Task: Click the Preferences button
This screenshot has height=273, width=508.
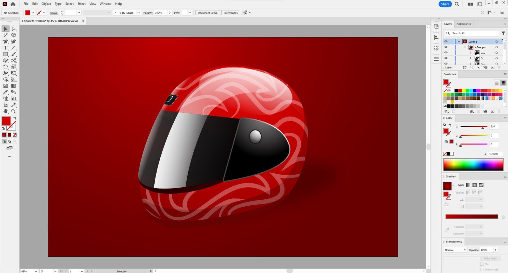Action: [231, 13]
